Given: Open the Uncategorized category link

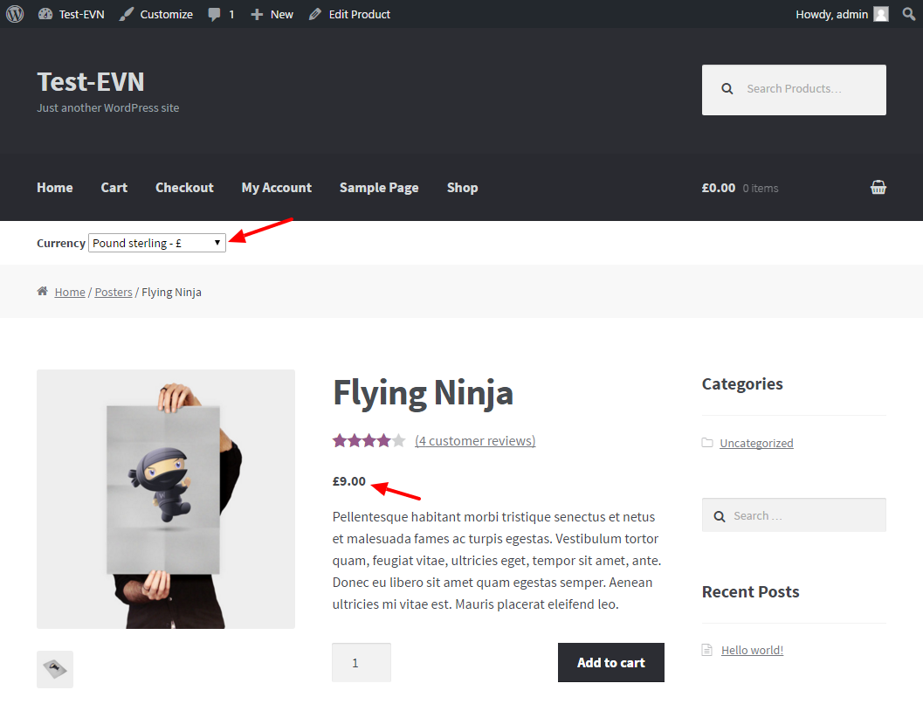Looking at the screenshot, I should tap(756, 443).
